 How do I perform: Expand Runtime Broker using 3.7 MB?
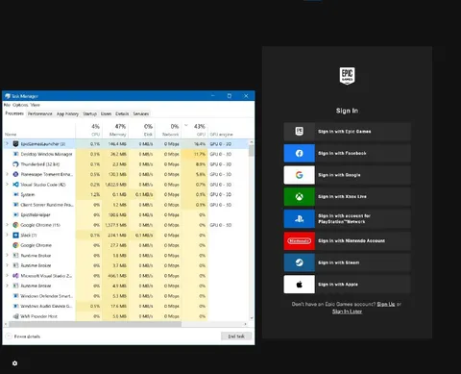(7, 265)
